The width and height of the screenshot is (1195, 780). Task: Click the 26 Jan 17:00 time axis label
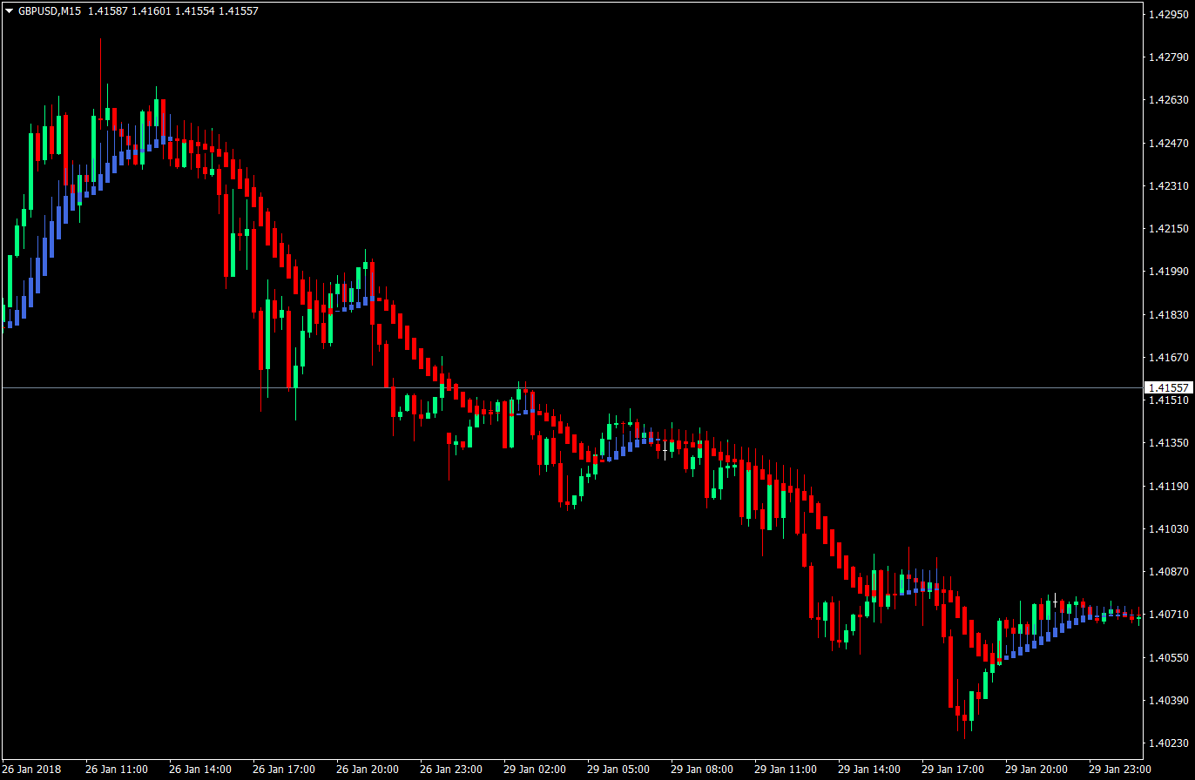point(282,770)
